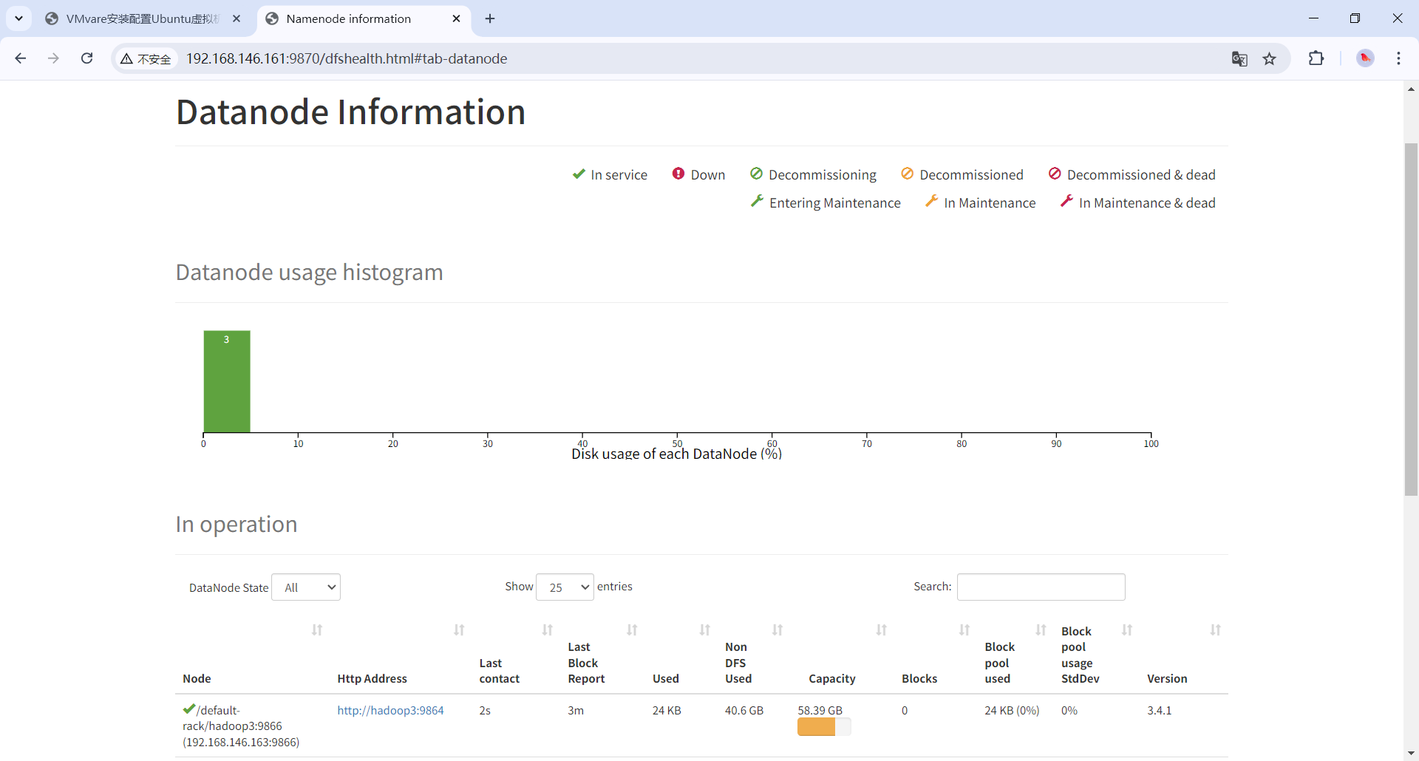Sort the table by Last contact
Viewport: 1419px width, 761px height.
[x=548, y=629]
